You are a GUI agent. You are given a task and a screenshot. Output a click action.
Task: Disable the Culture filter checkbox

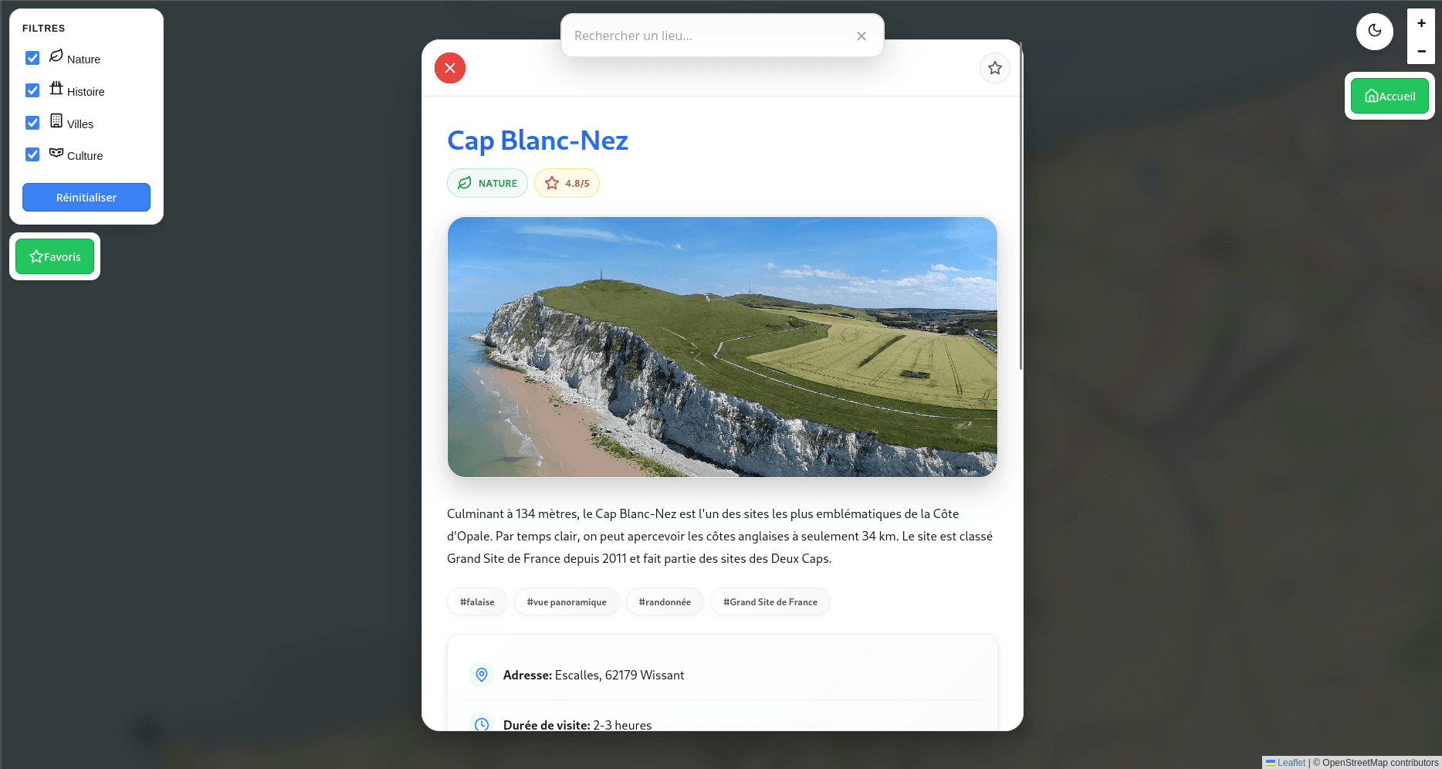tap(32, 154)
